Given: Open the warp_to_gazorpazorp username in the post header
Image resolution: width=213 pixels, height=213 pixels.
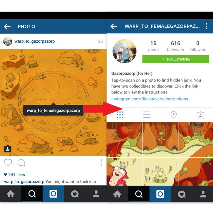Looking at the screenshot, I should [35, 41].
